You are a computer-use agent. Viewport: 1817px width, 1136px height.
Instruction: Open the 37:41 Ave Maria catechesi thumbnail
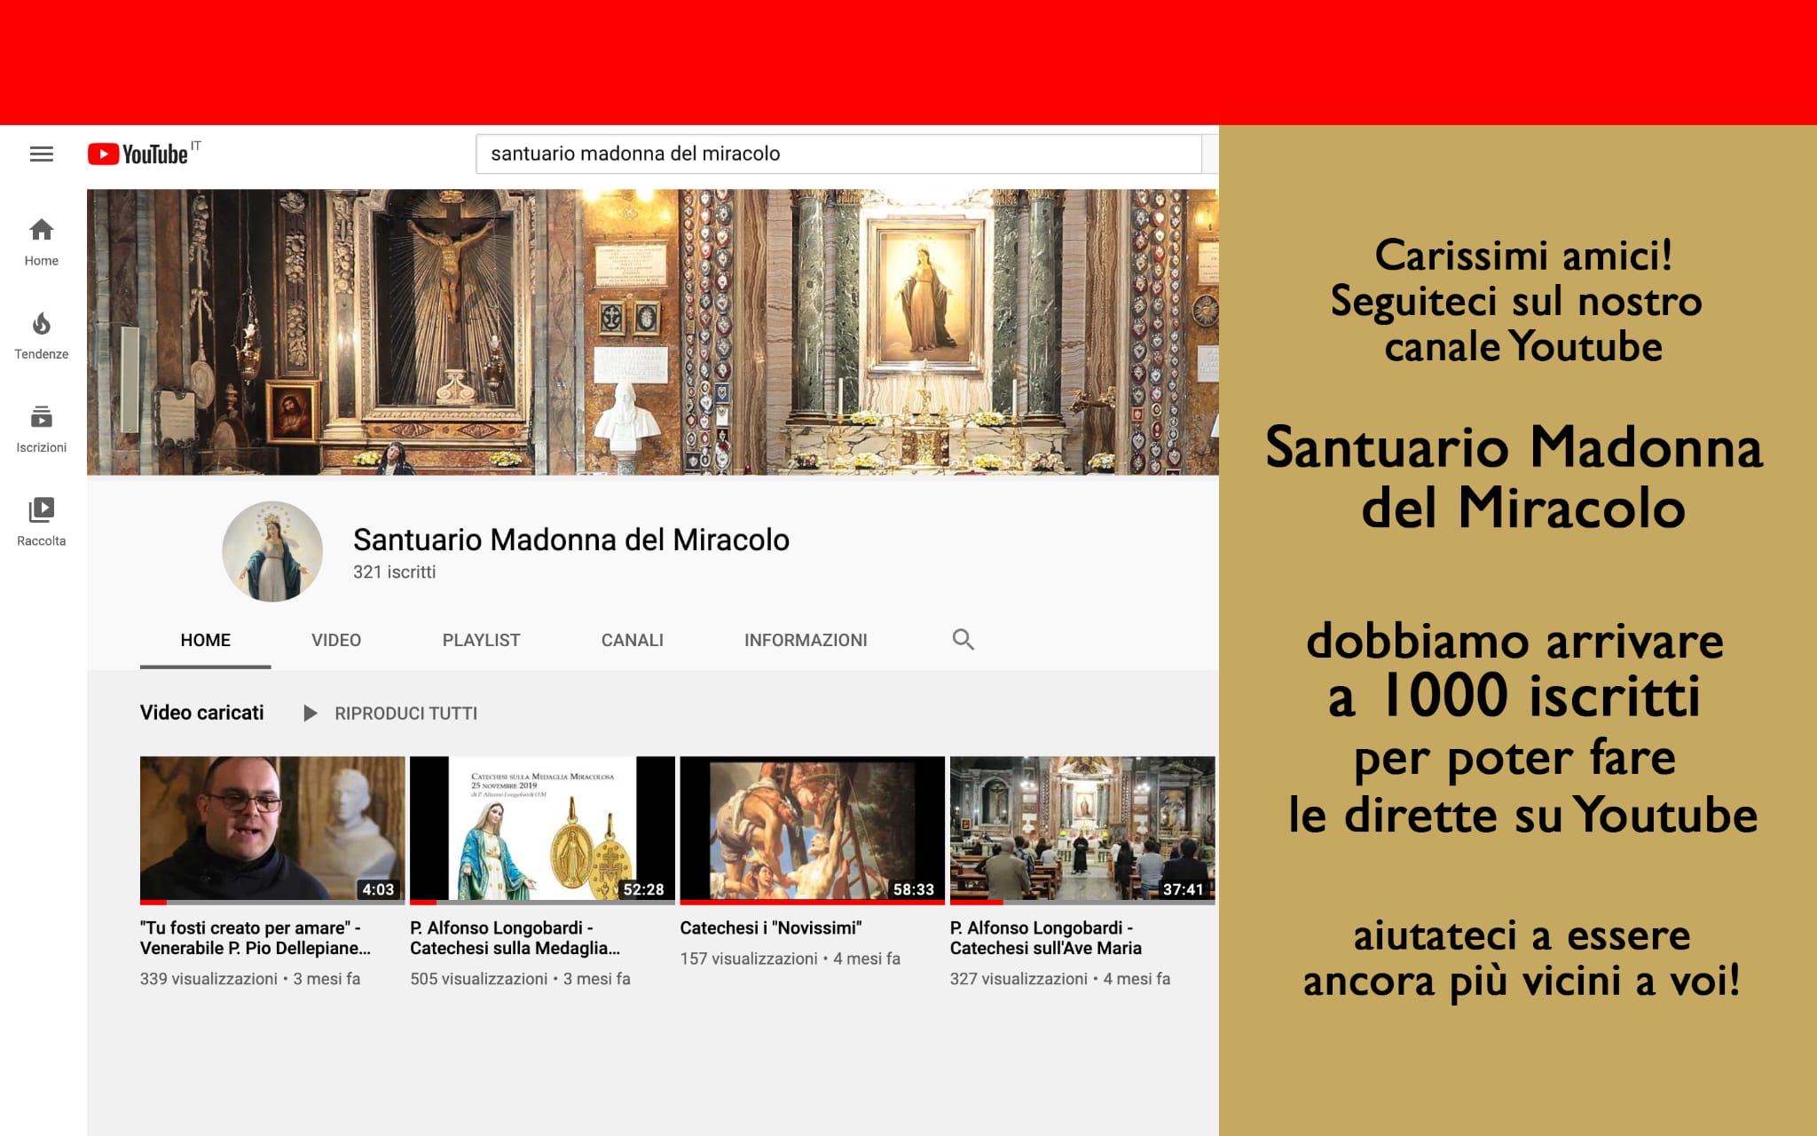[1082, 830]
